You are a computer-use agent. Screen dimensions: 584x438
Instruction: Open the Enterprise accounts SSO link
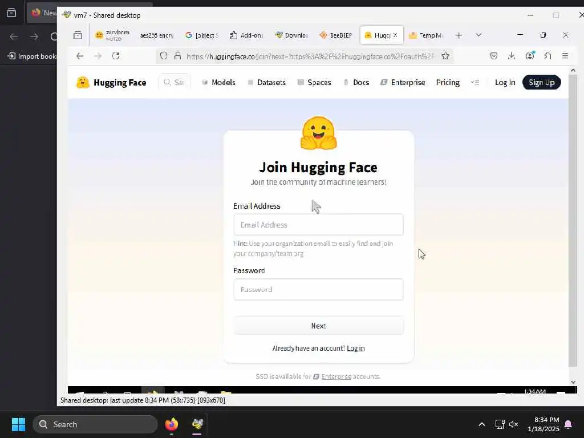tap(336, 376)
